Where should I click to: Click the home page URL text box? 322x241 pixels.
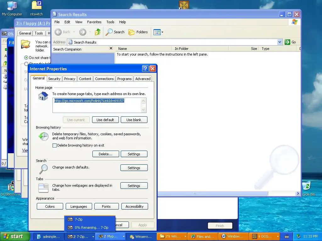tap(99, 105)
